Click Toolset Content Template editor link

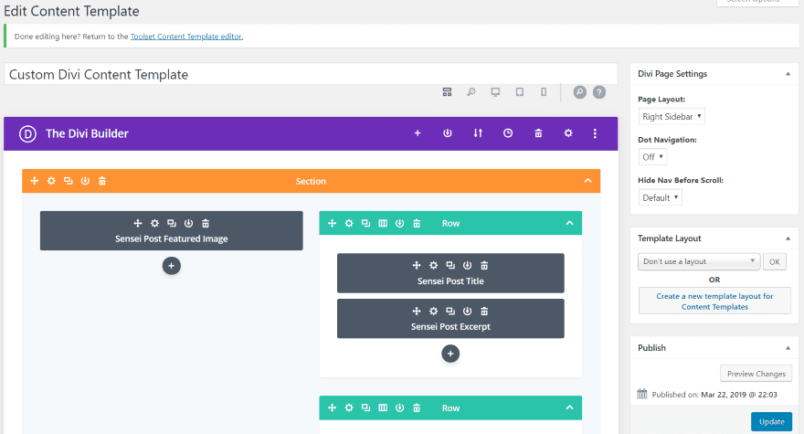(x=186, y=37)
